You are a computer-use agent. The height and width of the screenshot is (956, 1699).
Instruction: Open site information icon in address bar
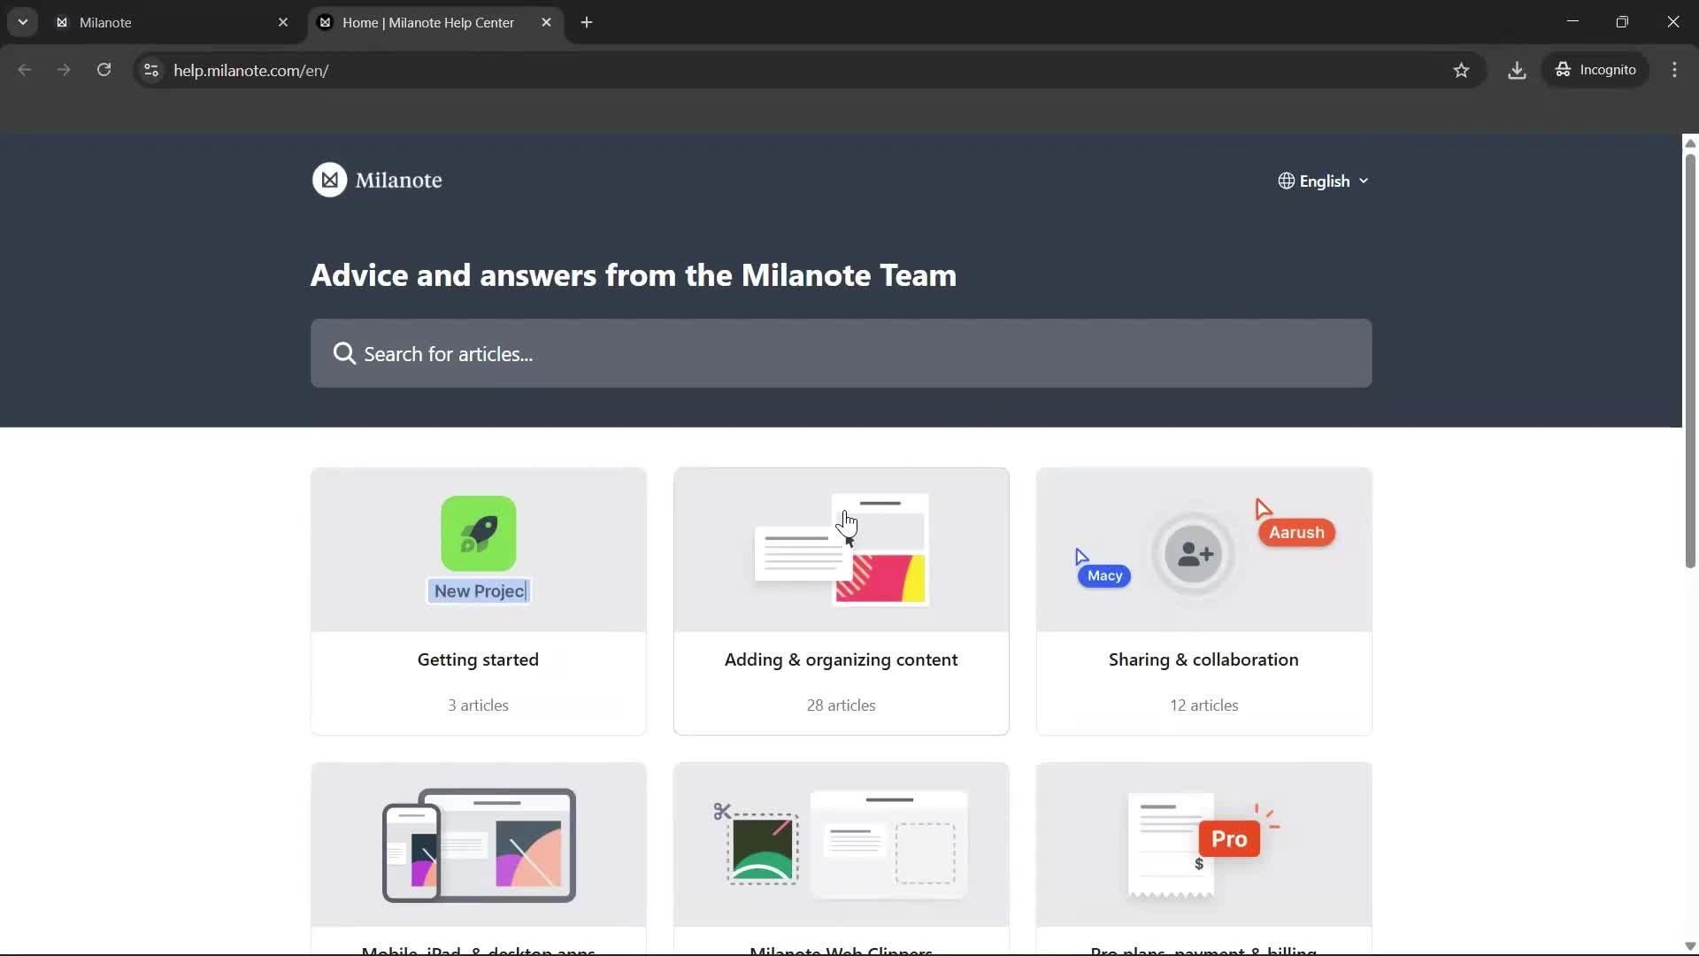coord(150,70)
